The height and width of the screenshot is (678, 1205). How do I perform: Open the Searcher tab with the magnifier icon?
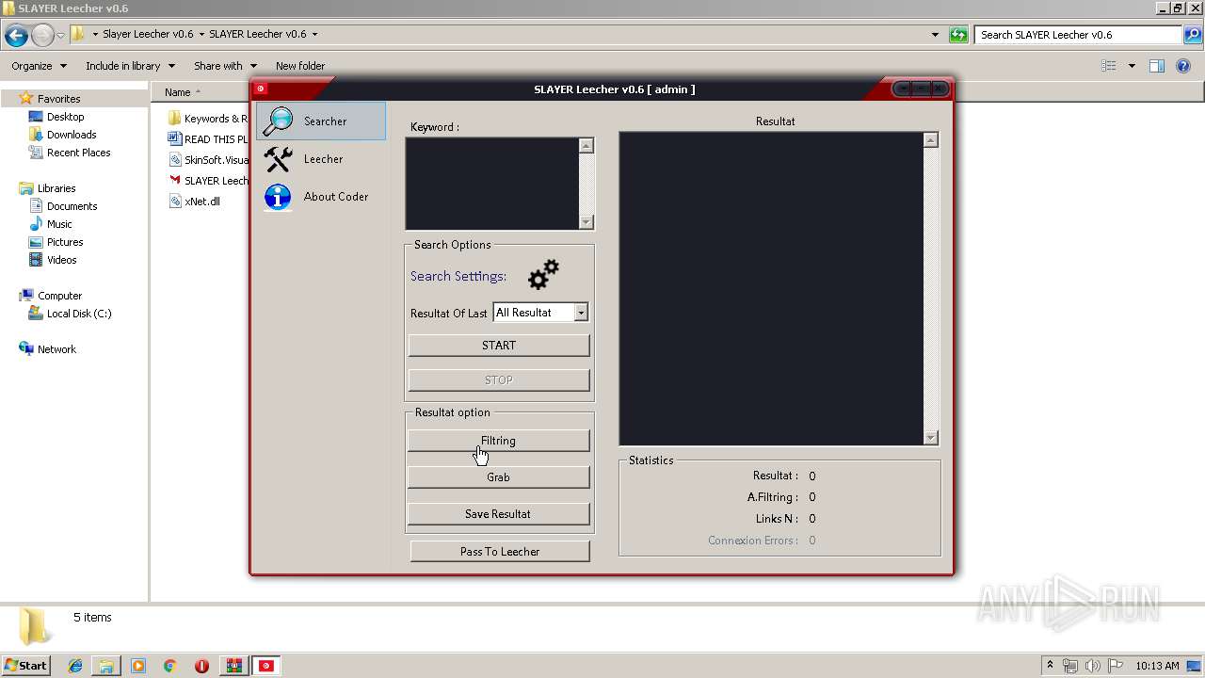click(321, 121)
